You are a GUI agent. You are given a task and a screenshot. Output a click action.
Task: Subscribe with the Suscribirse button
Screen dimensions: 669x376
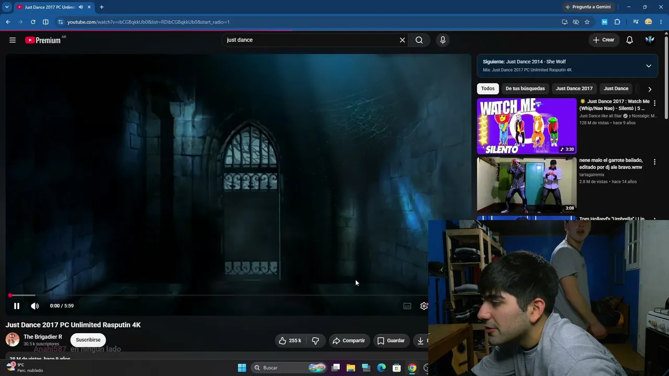pyautogui.click(x=88, y=340)
